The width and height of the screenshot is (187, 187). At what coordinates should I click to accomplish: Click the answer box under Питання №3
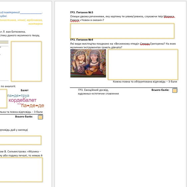click(x=122, y=31)
